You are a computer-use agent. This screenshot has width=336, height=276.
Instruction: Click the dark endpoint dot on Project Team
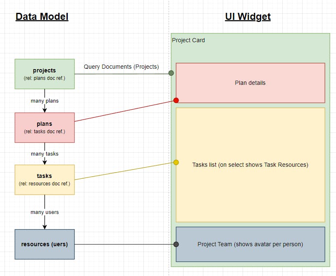(176, 244)
